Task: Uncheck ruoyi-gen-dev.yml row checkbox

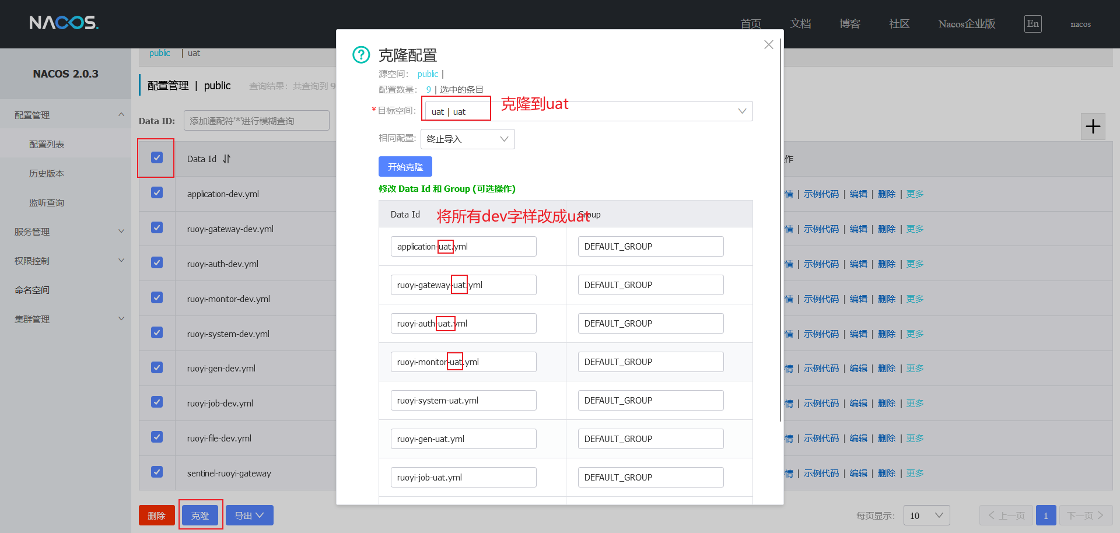Action: pyautogui.click(x=157, y=367)
